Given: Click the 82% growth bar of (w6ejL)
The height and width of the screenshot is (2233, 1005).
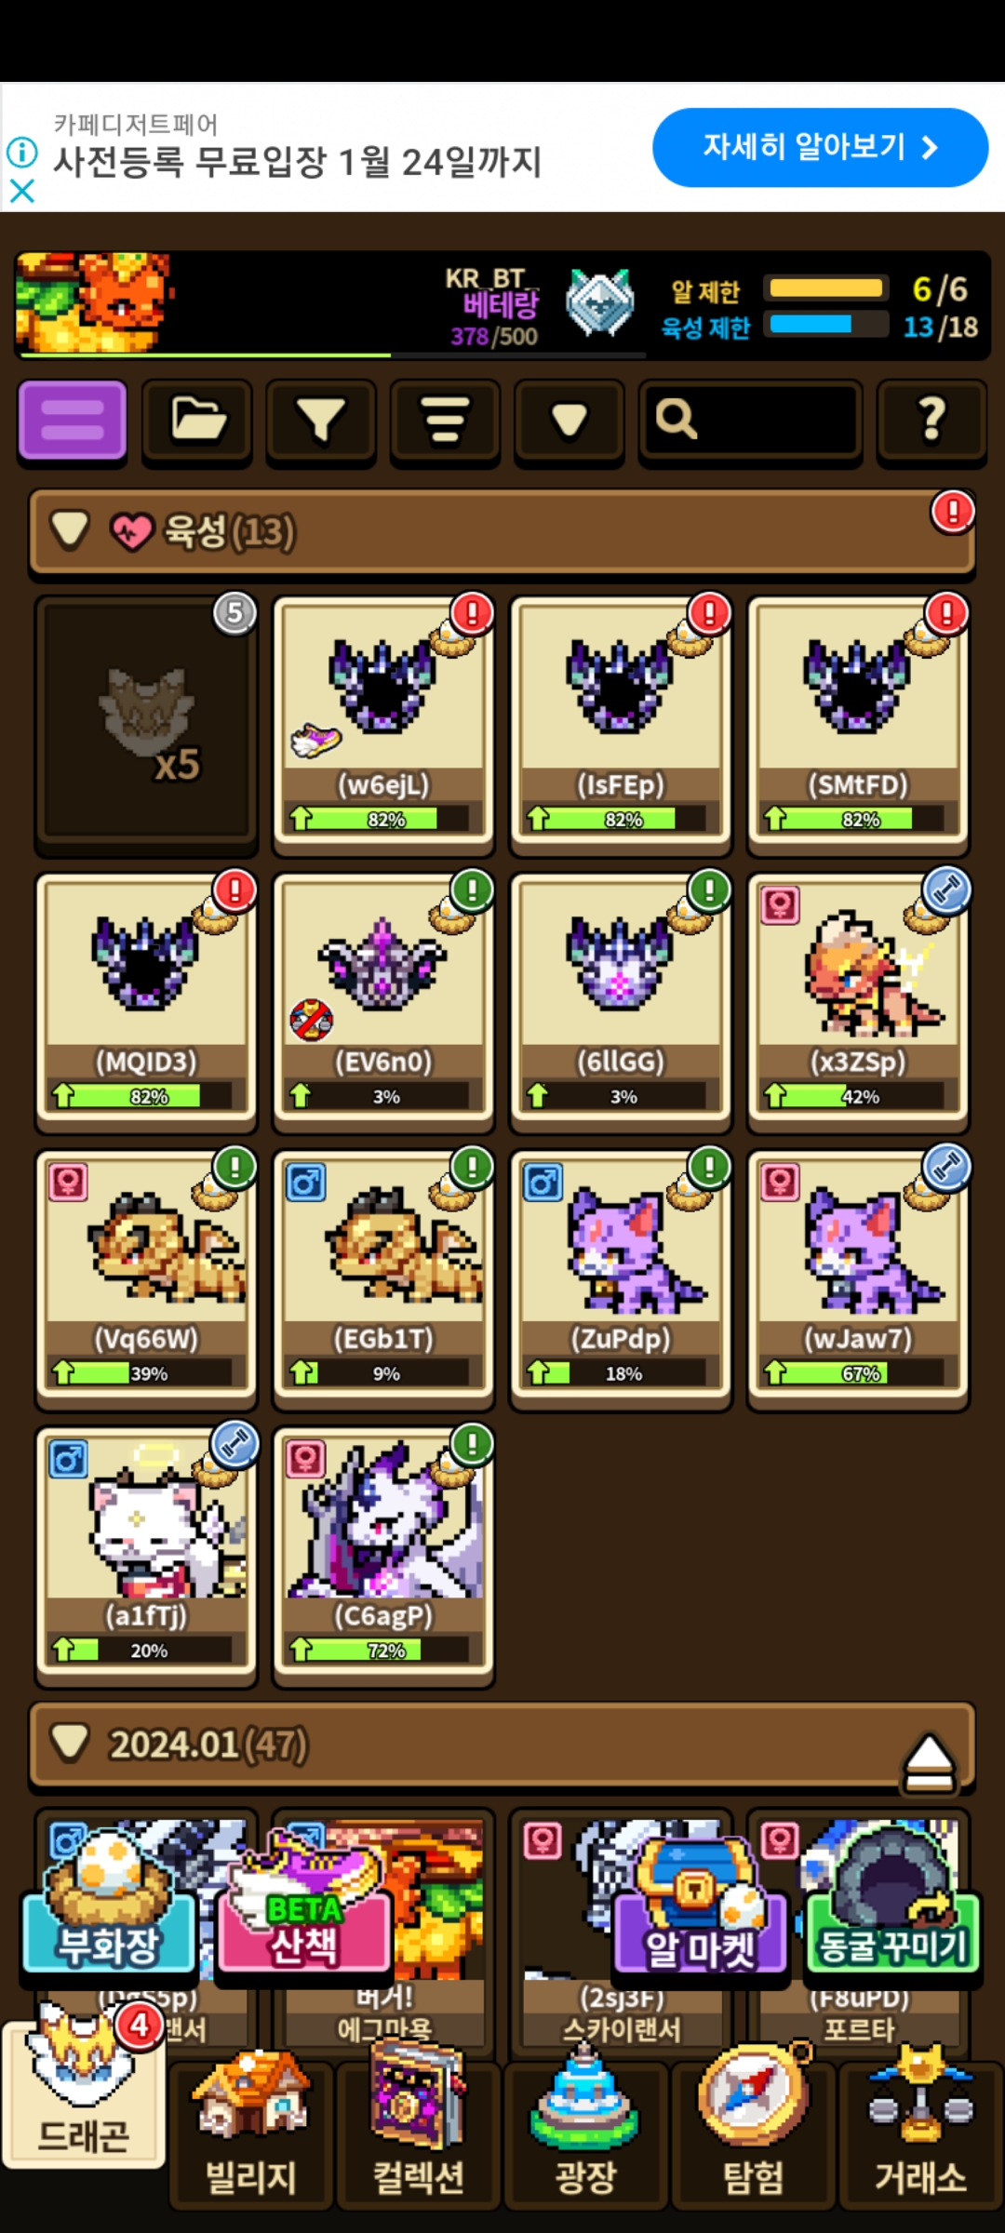Looking at the screenshot, I should point(385,820).
